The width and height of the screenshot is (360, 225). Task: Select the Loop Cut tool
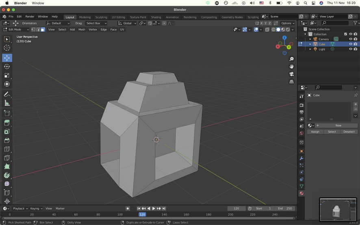(x=7, y=149)
